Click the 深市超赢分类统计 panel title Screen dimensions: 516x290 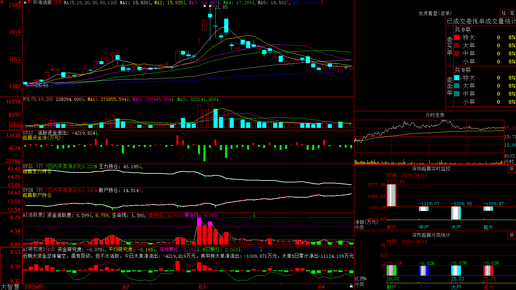[x=431, y=235]
